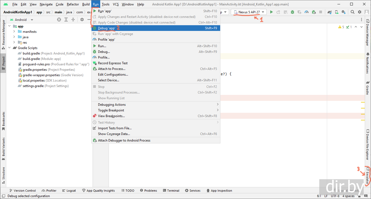Select Debug 'app' in Run menu
Viewport: 371px width, 199px height.
(107, 28)
